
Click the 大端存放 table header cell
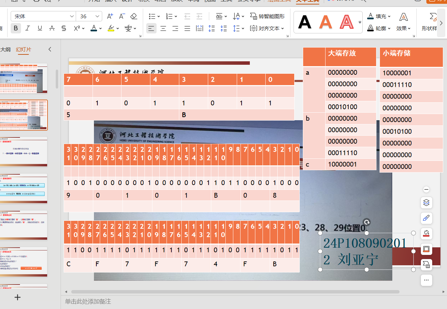point(351,56)
